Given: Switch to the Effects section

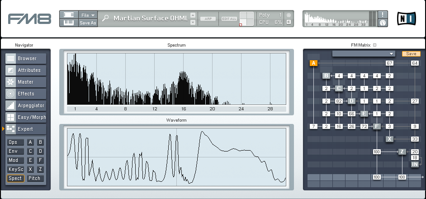Looking at the screenshot, I should (x=26, y=94).
